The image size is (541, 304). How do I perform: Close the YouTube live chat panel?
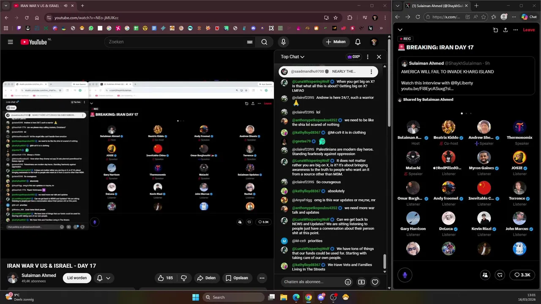(x=379, y=57)
